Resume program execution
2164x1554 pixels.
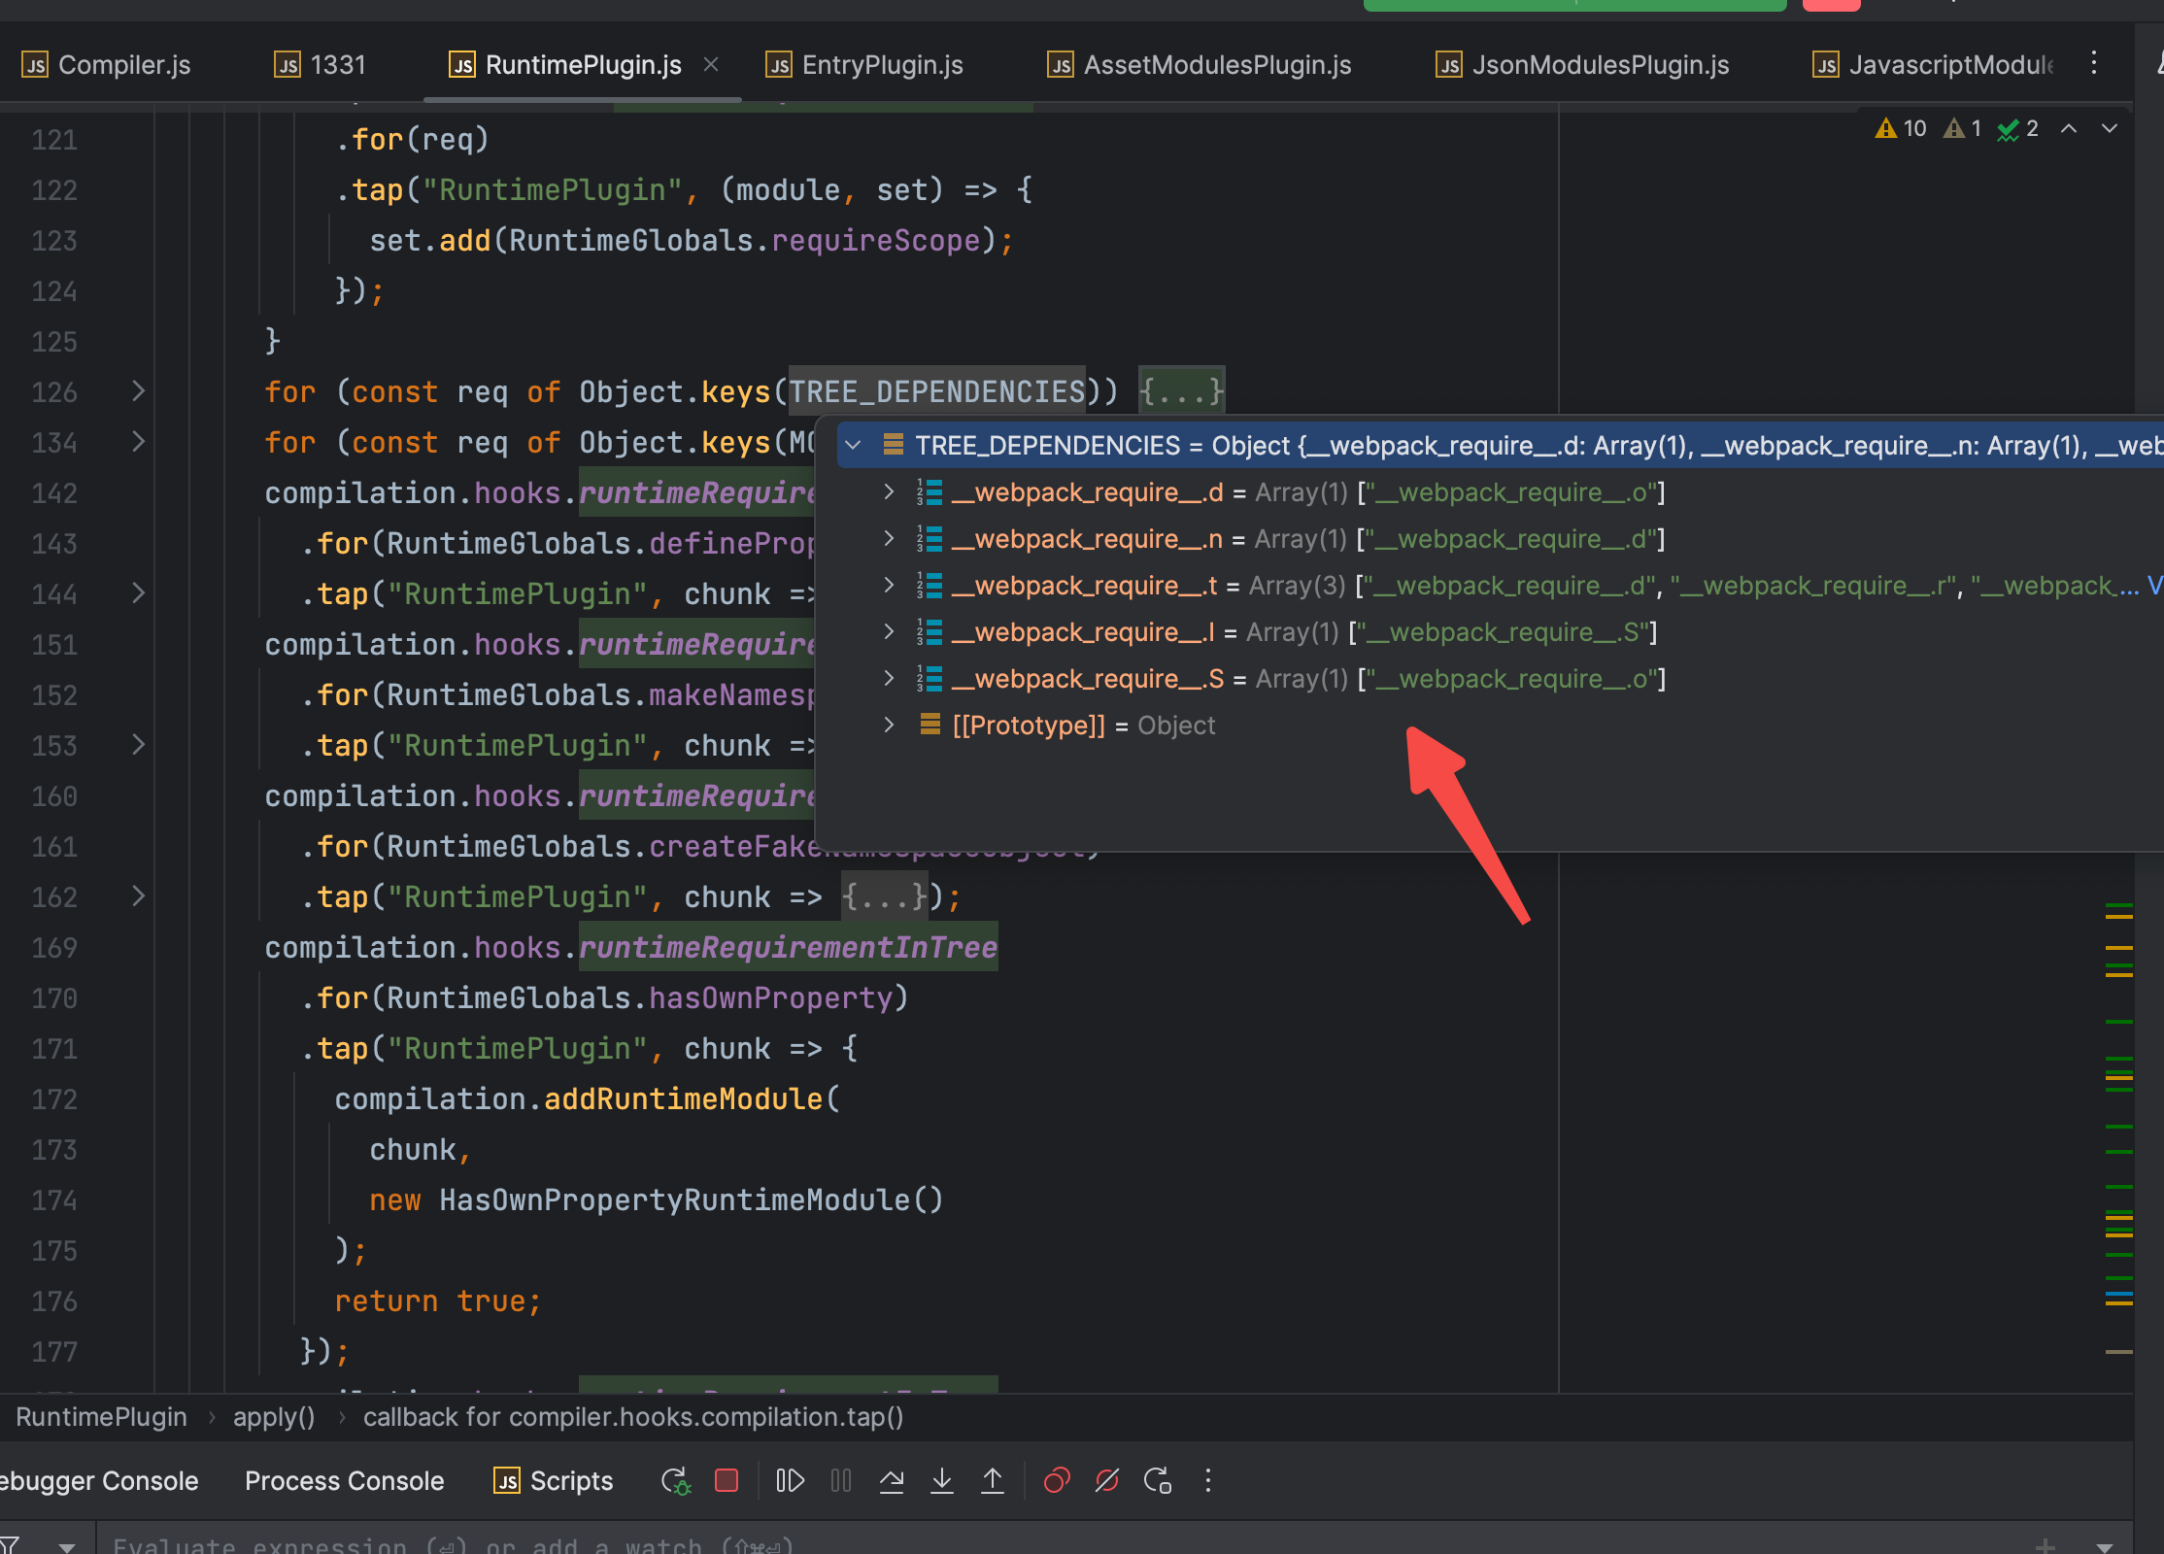click(x=790, y=1481)
